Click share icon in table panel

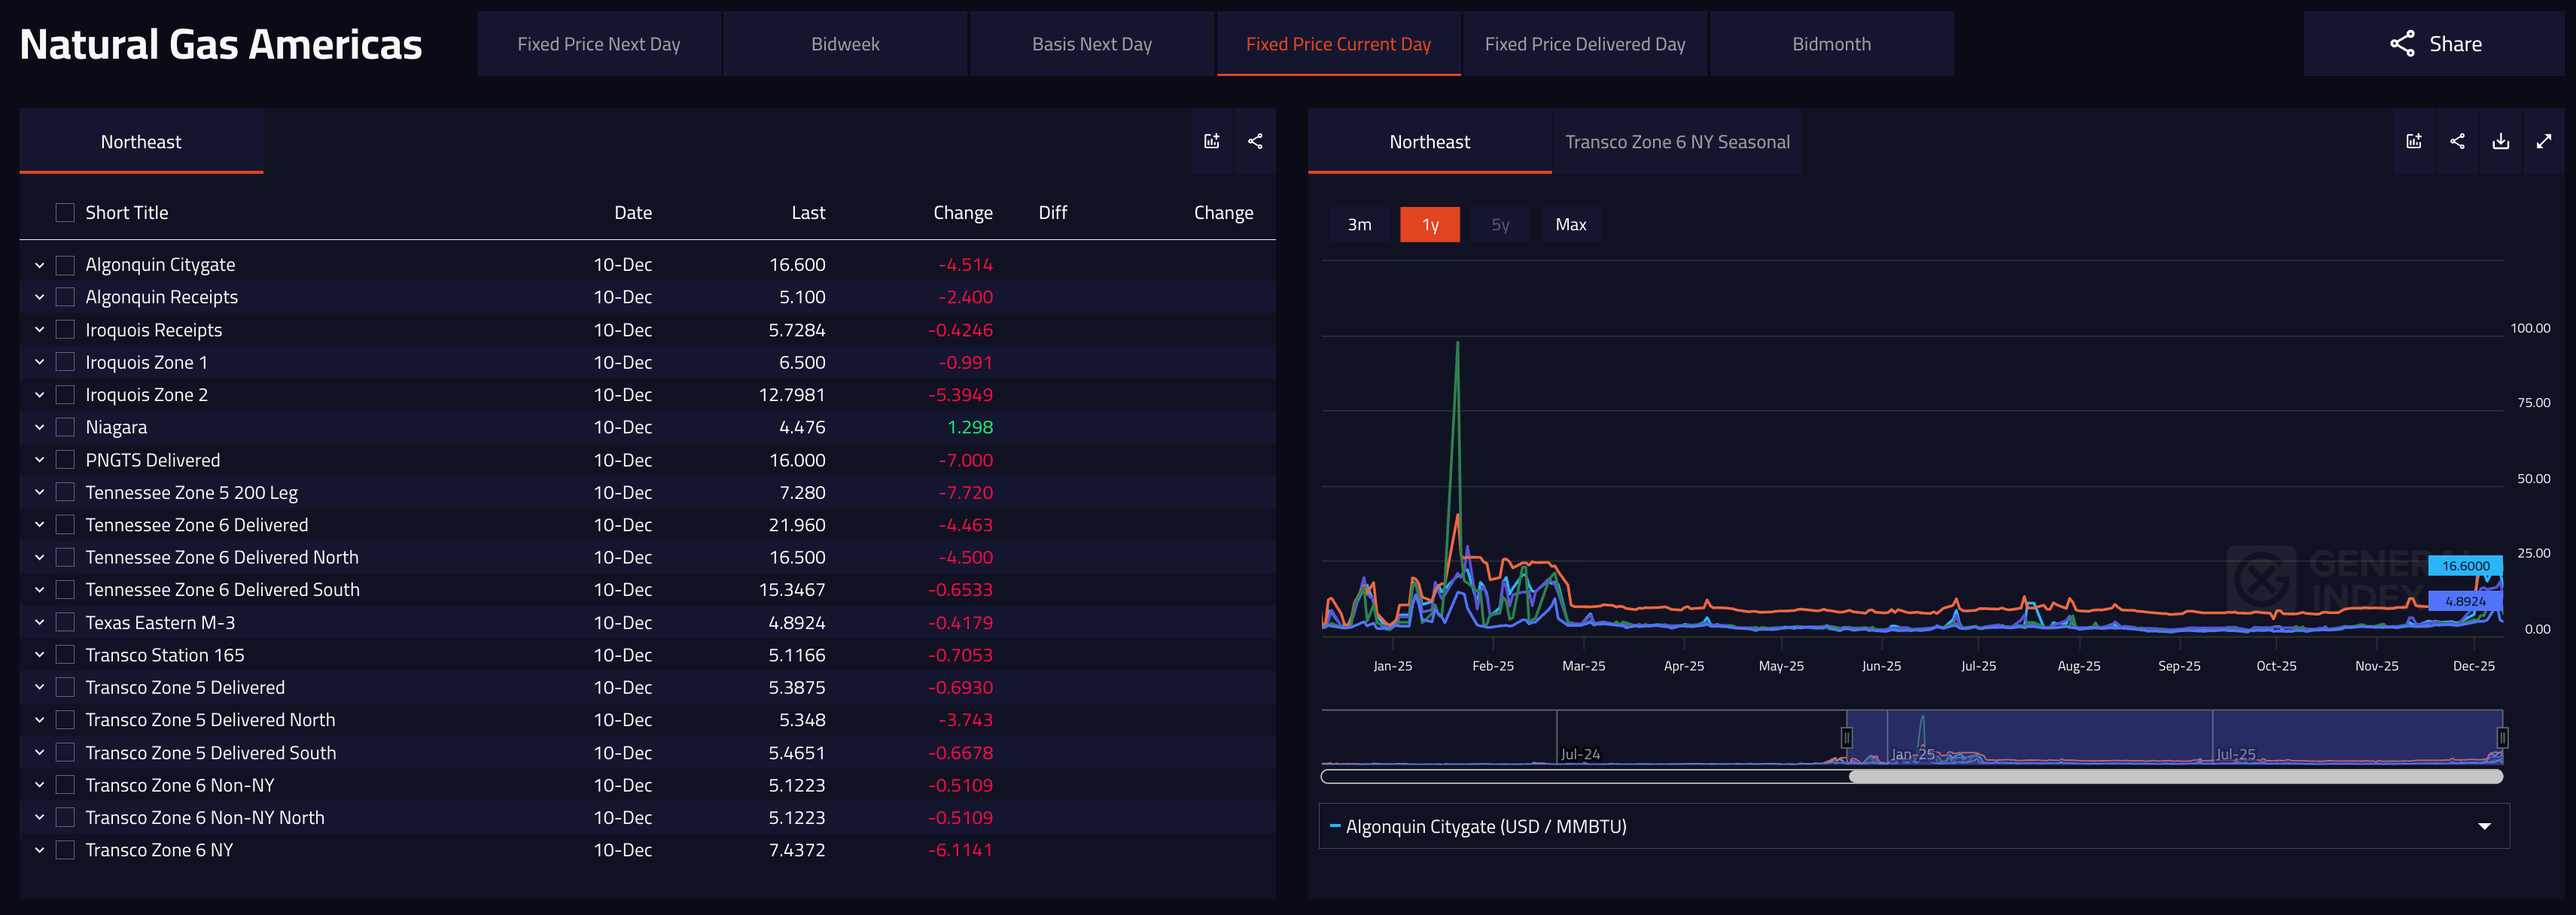coord(1255,141)
